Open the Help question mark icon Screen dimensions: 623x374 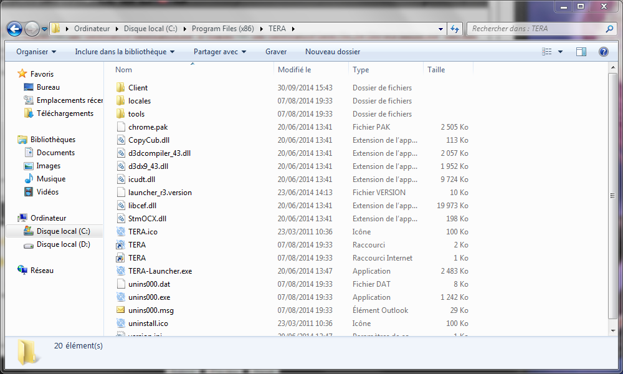pyautogui.click(x=603, y=52)
